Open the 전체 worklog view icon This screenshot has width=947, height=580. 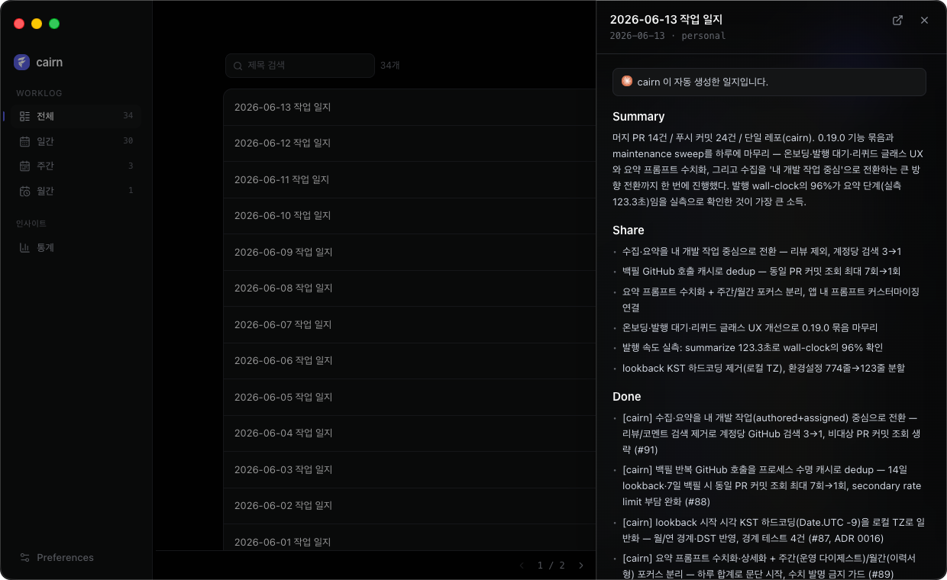tap(24, 116)
